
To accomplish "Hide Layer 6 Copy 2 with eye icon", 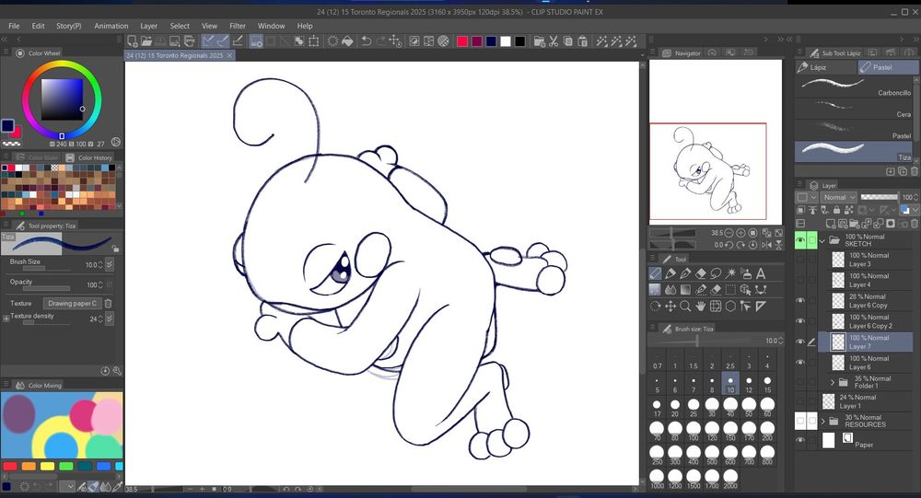I will [800, 321].
